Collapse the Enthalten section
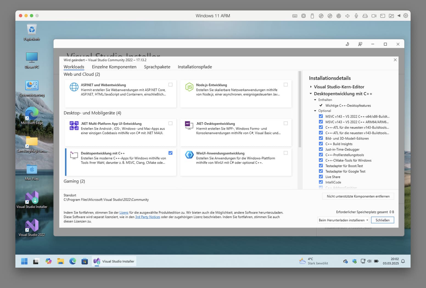Screen dimensions: 426x288 pyautogui.click(x=315, y=100)
